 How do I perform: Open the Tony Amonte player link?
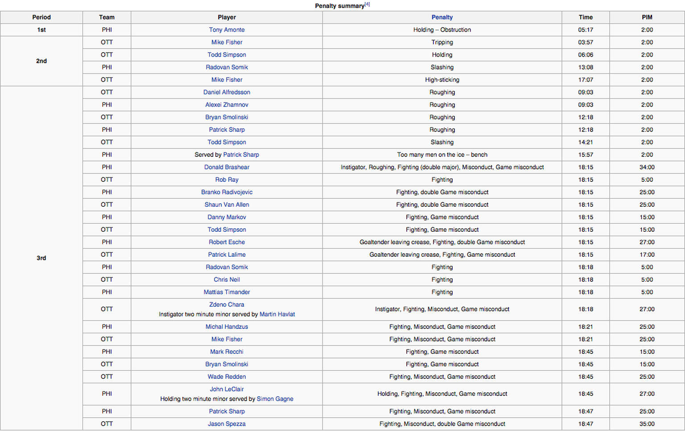point(227,30)
